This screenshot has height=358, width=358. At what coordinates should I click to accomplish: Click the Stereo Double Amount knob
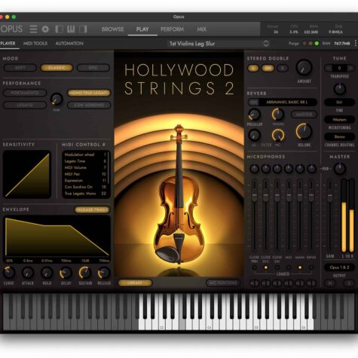coord(304,67)
